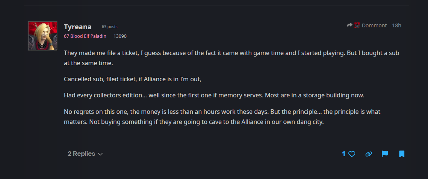Click the reply-arrow icon beside Dommont
The height and width of the screenshot is (179, 428).
(x=350, y=25)
